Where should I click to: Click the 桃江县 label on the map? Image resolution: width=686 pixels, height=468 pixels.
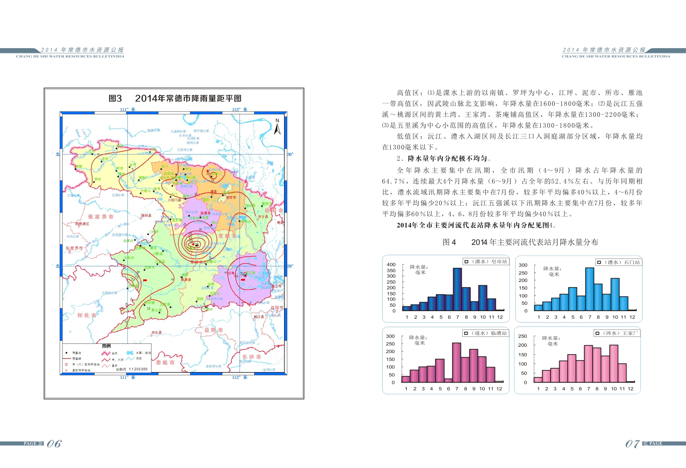coord(259,317)
